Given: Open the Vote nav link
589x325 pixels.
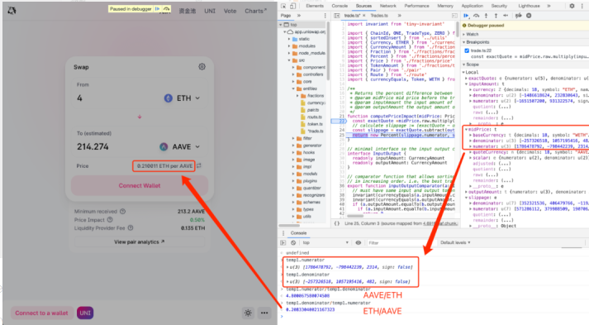Looking at the screenshot, I should pos(230,11).
